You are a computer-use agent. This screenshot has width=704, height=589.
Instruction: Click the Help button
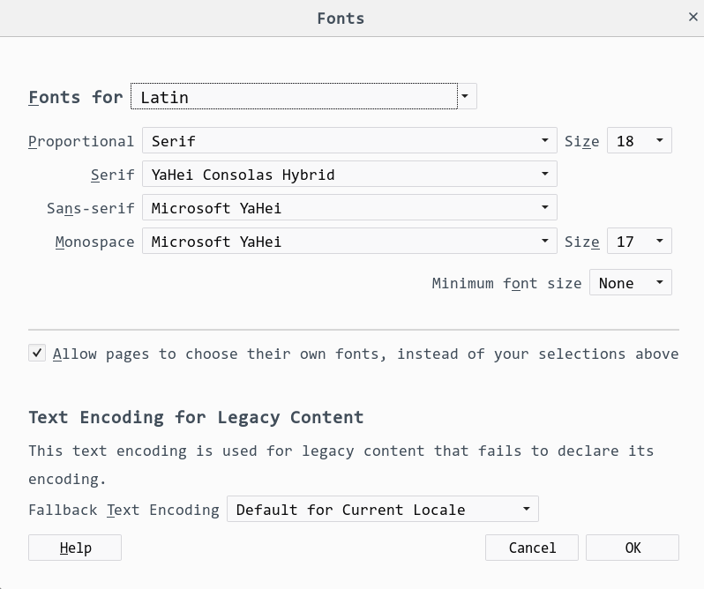75,548
